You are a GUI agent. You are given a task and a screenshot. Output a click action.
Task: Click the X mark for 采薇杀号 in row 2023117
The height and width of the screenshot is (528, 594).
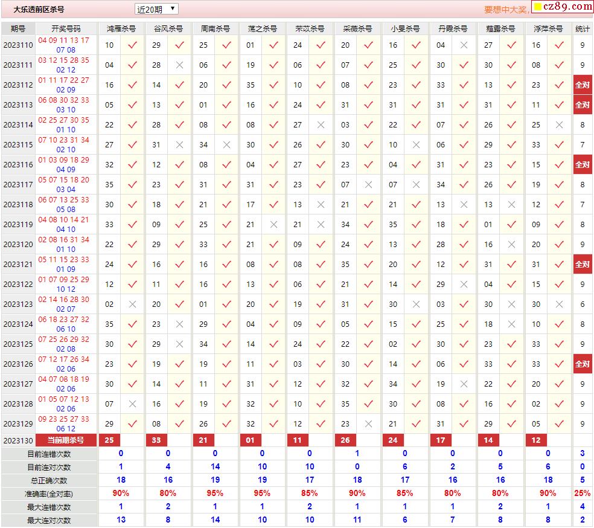[368, 185]
